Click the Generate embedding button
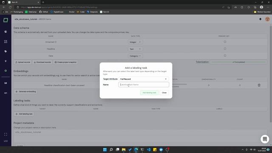Screen dimensions: 272x153 25,92
